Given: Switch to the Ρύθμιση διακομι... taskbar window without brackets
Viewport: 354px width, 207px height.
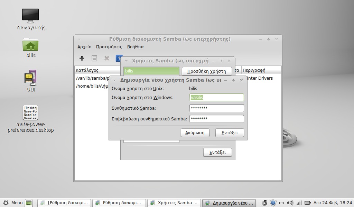Looking at the screenshot, I should click(119, 203).
